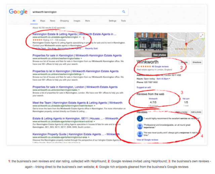Open search Tools
This screenshot has height=174, width=215.
click(x=123, y=21)
